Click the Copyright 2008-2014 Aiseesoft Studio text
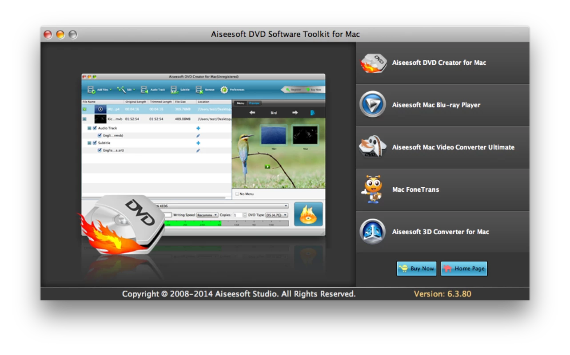Screen dimensions: 570x355 coord(239,294)
